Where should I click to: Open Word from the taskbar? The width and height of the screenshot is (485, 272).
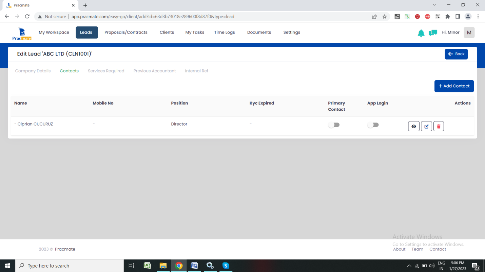(194, 266)
